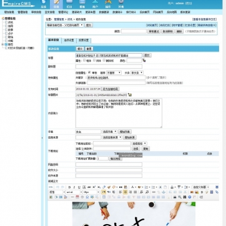
Task: Check the 删除线 title attribute box
Action: click(x=104, y=61)
